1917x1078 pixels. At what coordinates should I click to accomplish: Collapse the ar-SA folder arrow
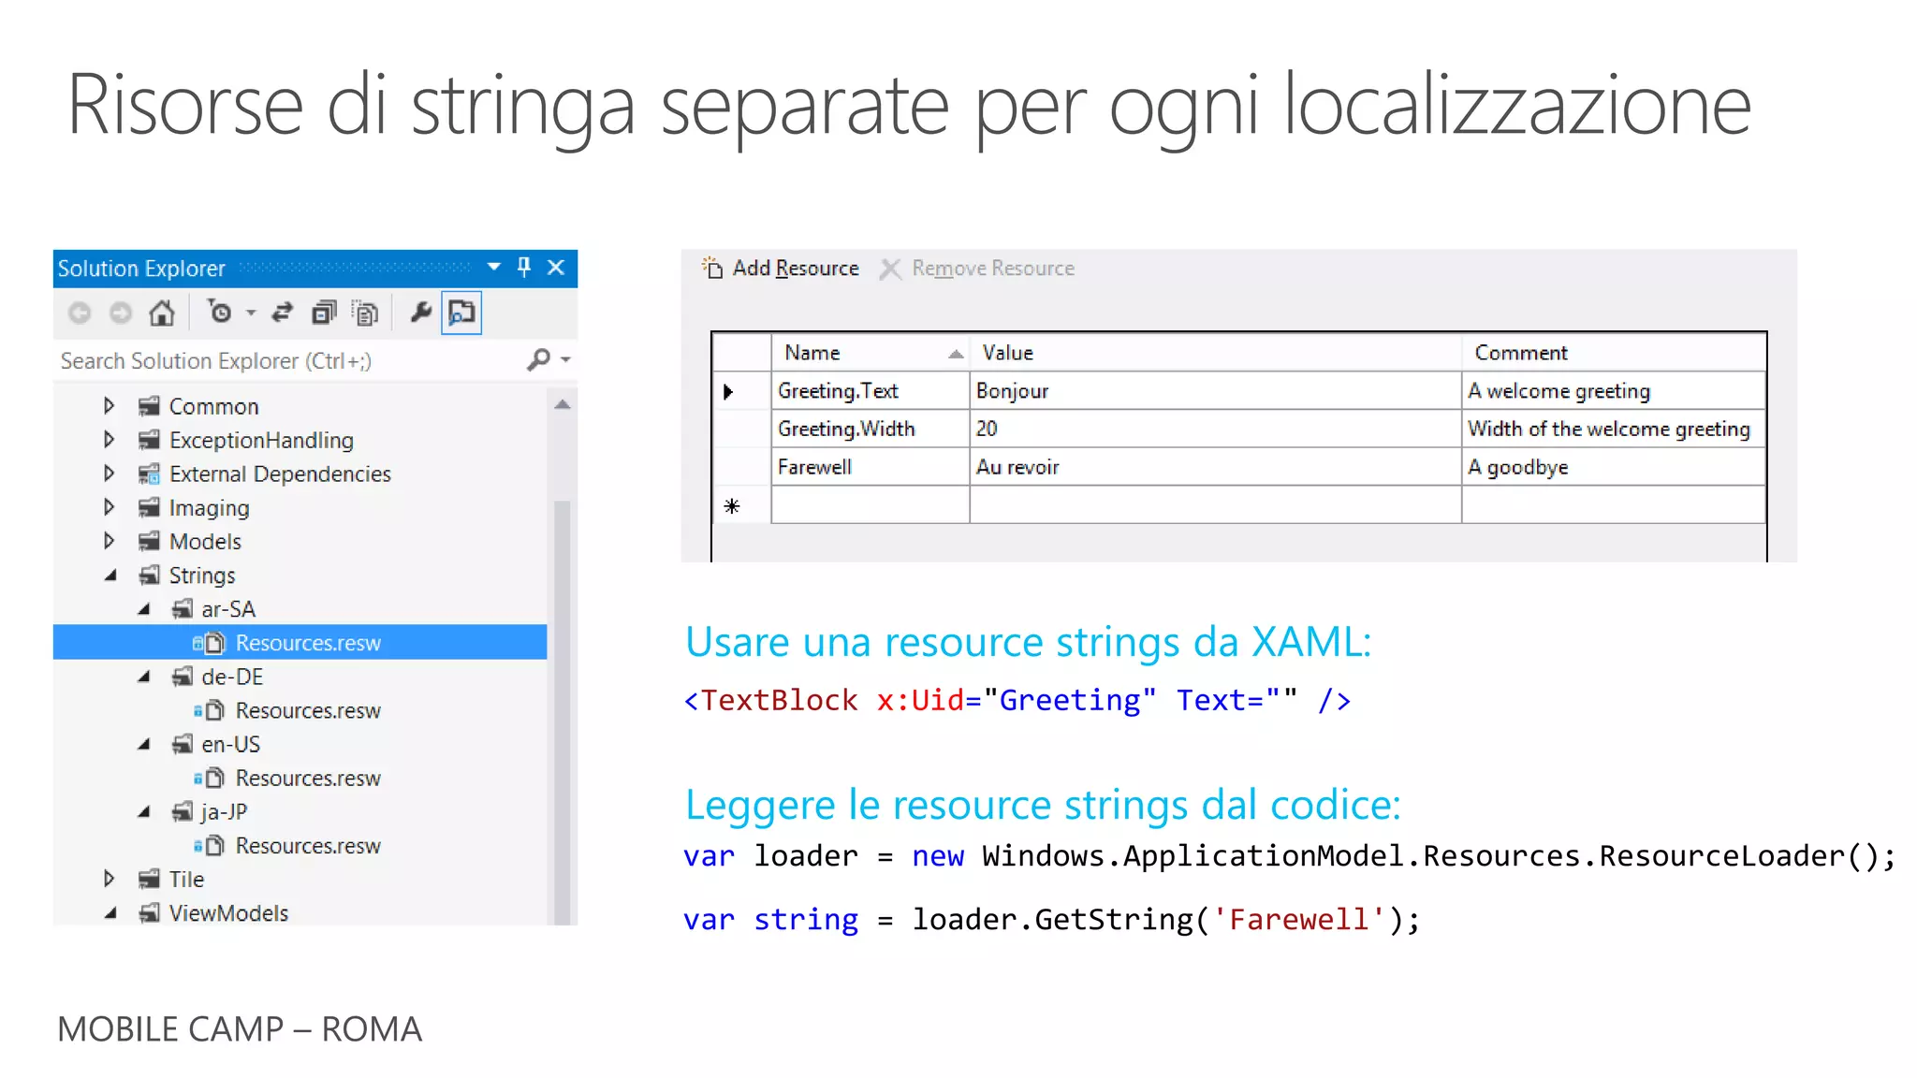[x=144, y=609]
